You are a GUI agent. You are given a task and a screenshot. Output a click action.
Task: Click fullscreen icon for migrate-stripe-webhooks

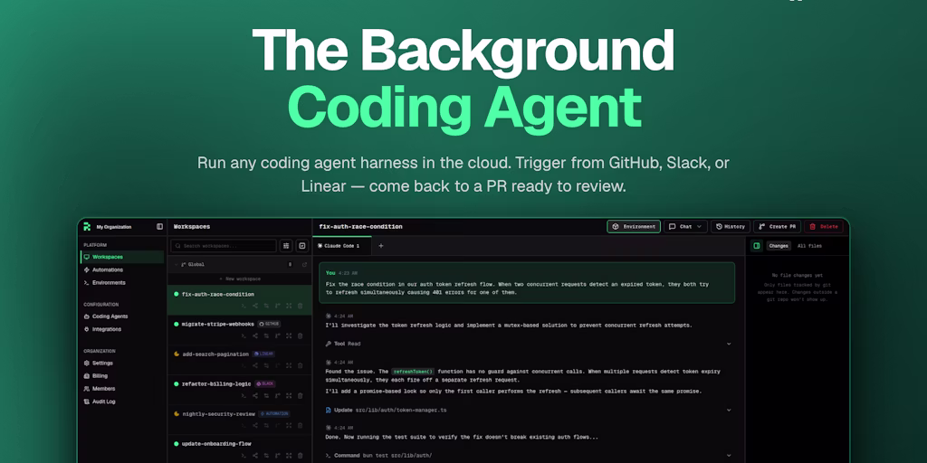[289, 335]
